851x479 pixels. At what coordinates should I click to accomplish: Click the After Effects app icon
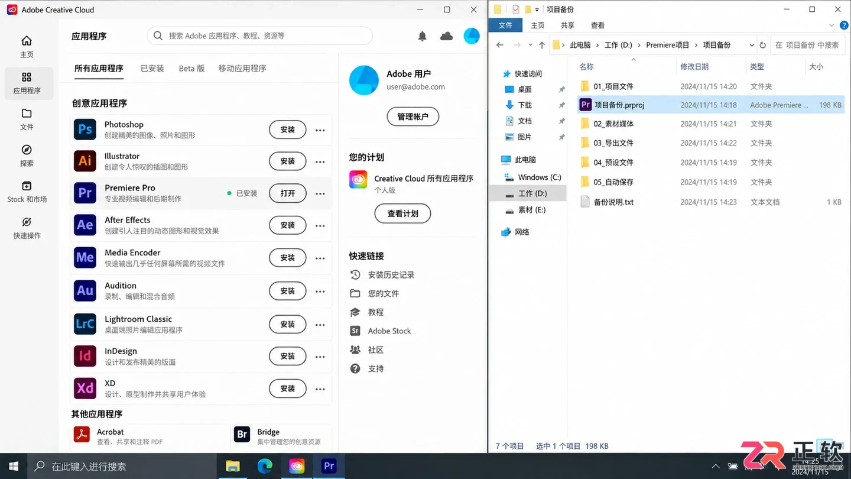[x=85, y=225]
